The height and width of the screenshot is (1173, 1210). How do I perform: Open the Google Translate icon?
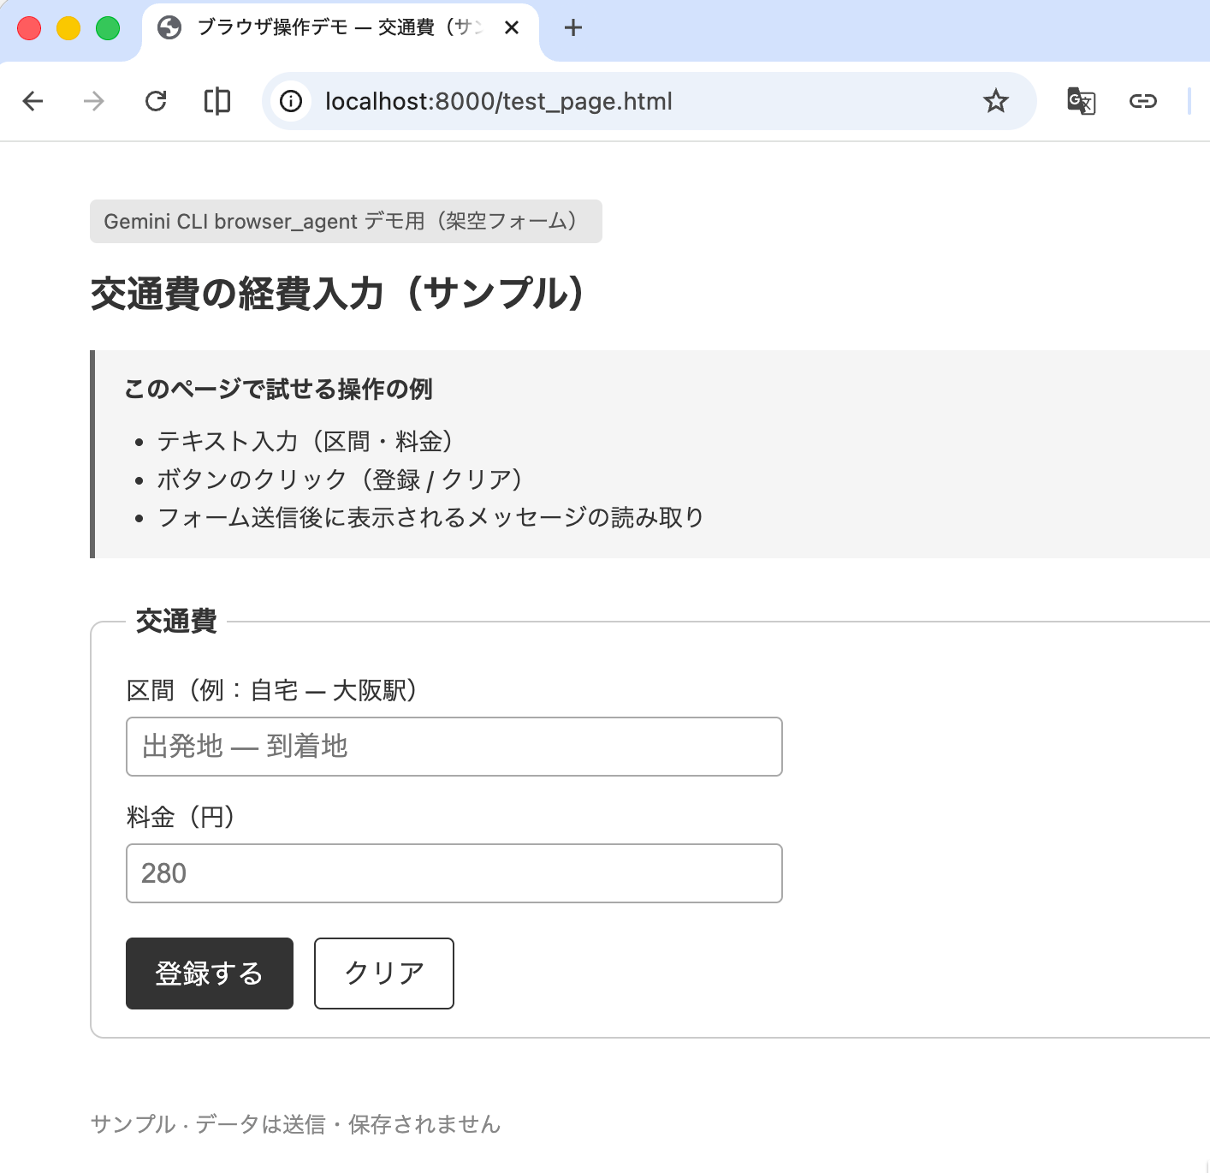click(x=1081, y=101)
